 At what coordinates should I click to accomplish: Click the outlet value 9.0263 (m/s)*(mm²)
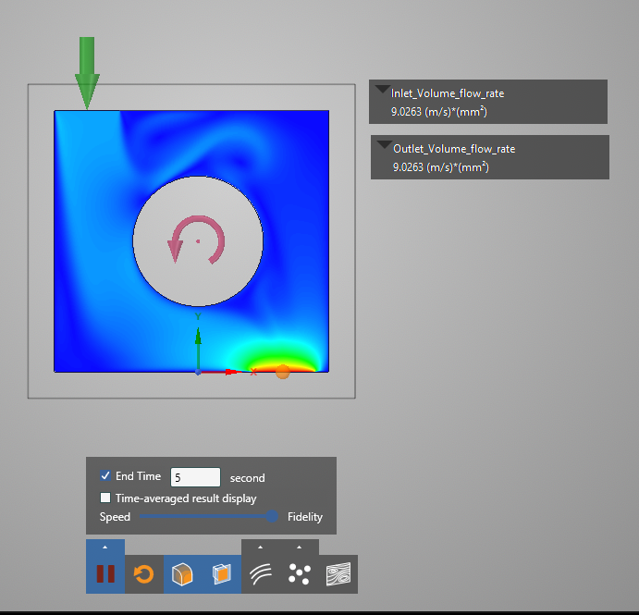pyautogui.click(x=440, y=166)
